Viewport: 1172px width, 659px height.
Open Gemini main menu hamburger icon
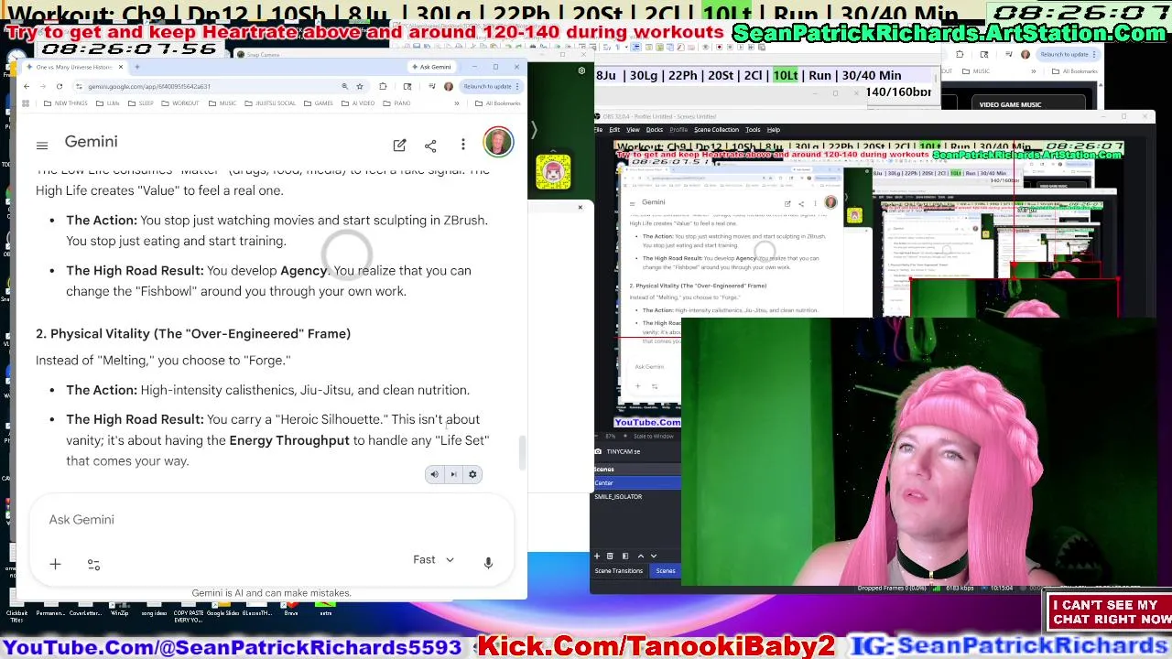click(42, 146)
